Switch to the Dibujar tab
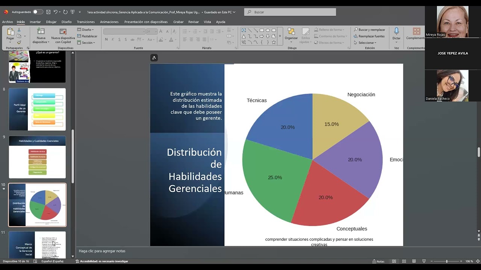The image size is (481, 270). 51,22
